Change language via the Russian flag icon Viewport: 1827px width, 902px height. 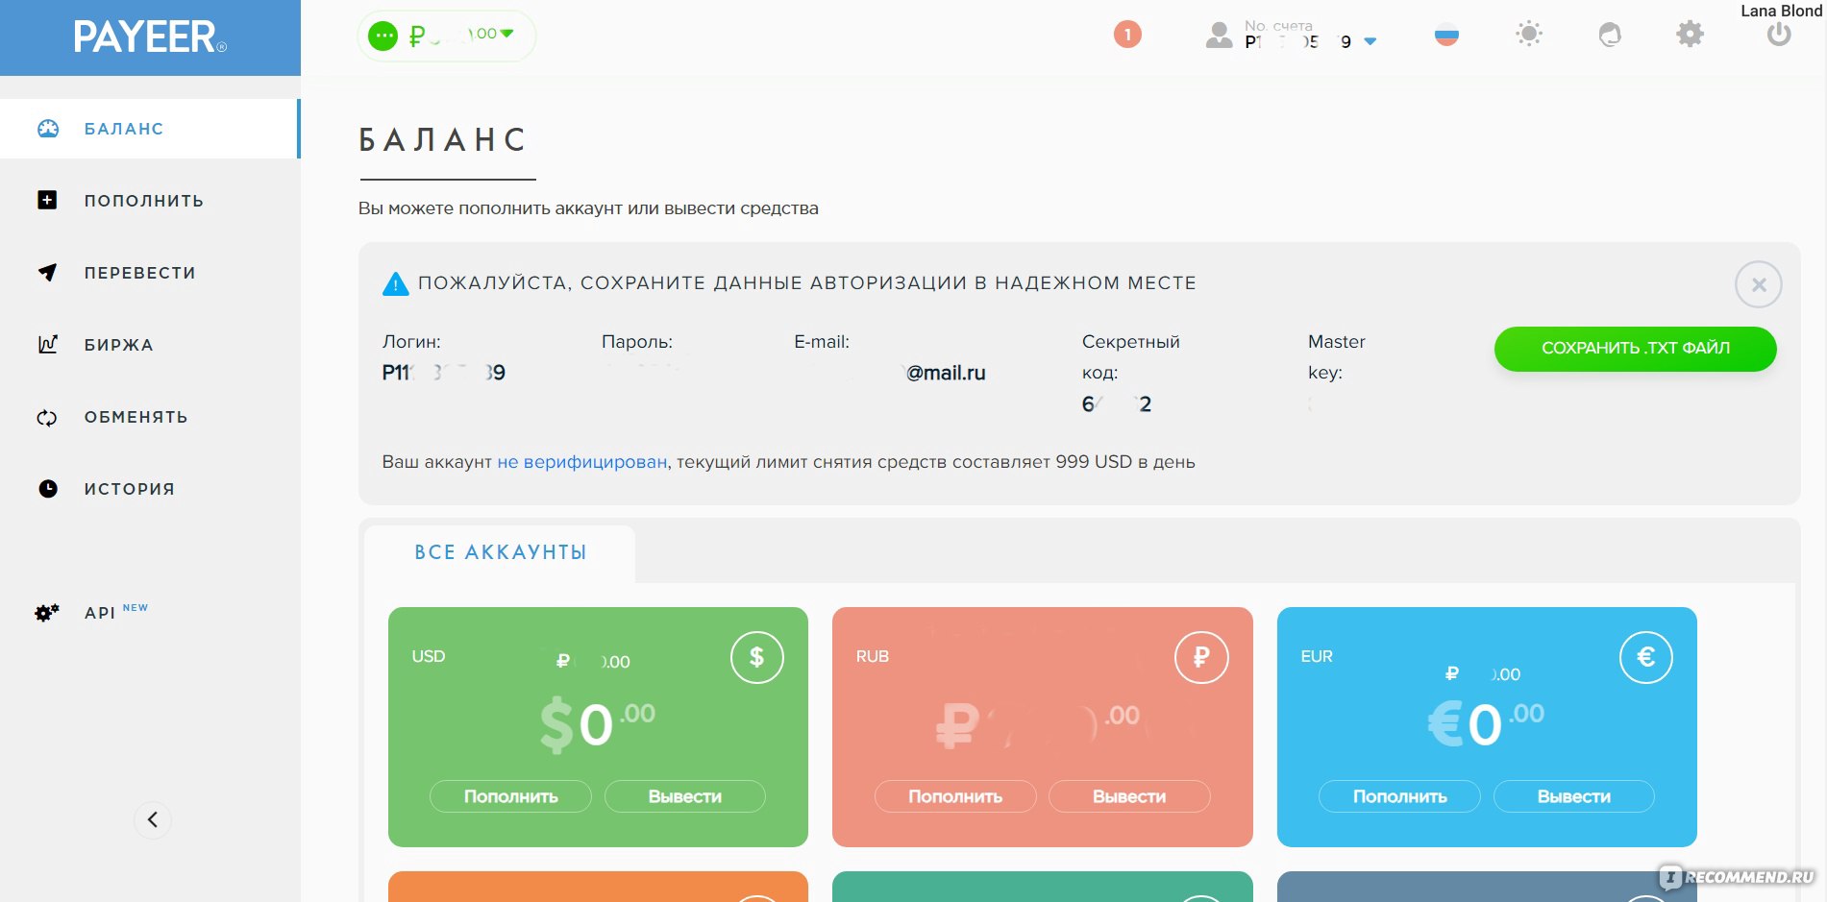click(1446, 36)
